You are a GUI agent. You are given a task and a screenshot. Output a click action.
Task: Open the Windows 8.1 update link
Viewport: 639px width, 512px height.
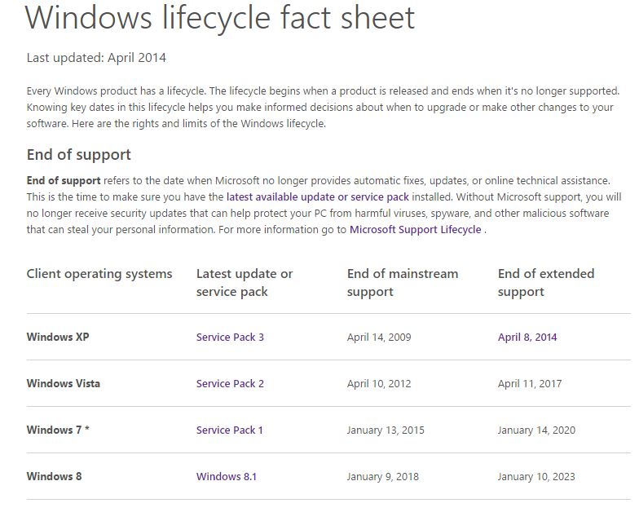pyautogui.click(x=227, y=476)
